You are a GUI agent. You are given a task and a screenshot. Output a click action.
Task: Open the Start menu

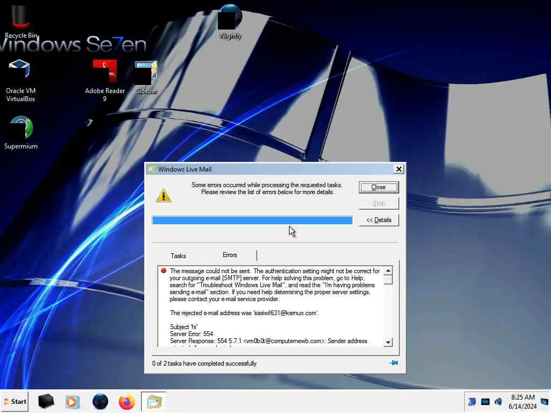click(x=15, y=401)
